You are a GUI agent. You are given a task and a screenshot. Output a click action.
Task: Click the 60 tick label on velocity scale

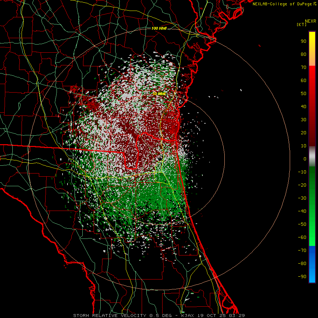304,81
